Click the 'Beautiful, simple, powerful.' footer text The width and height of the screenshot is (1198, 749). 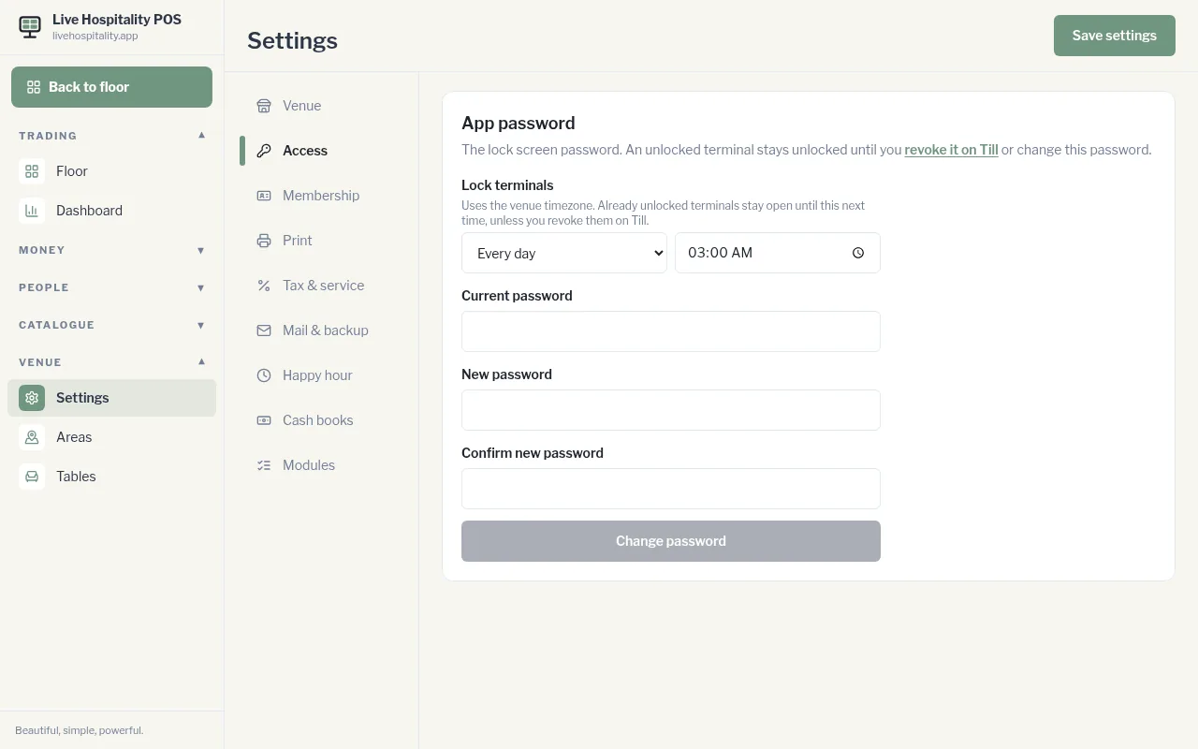click(x=80, y=730)
